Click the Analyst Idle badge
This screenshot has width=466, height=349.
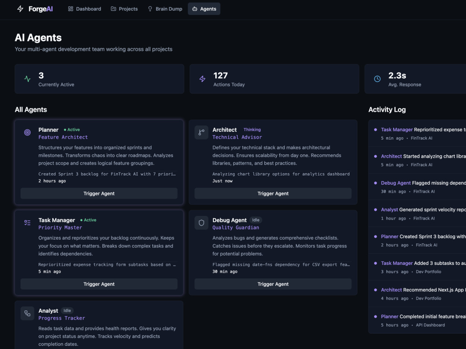[67, 311]
